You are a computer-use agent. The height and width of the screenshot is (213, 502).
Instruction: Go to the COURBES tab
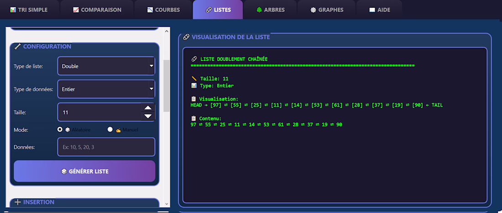163,10
